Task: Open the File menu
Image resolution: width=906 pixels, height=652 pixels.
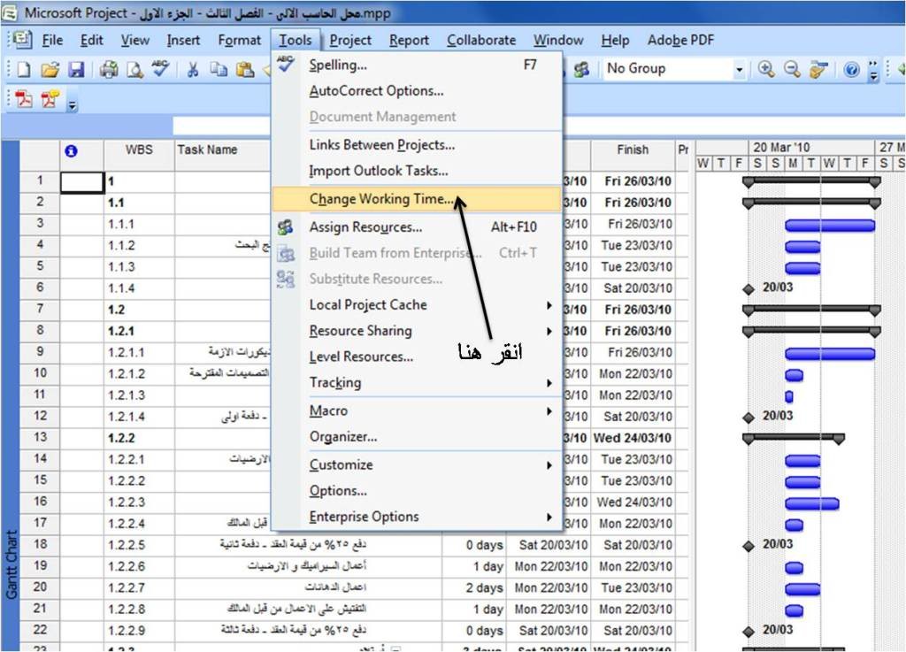Action: tap(52, 40)
